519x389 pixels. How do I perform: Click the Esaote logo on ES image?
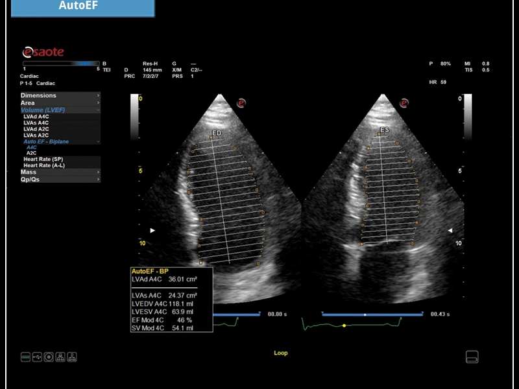click(x=404, y=102)
